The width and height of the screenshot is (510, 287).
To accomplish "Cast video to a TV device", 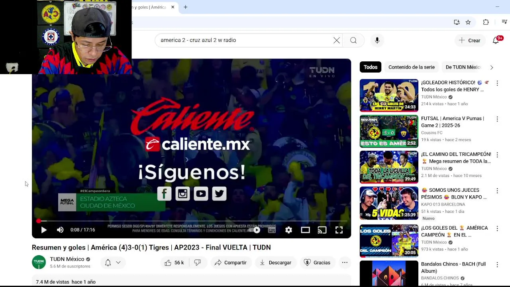I will tap(322, 230).
